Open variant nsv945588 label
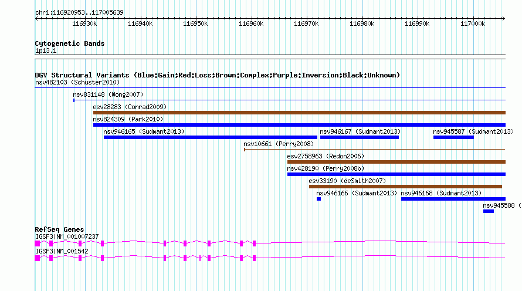The height and width of the screenshot is (291, 522). coord(502,205)
